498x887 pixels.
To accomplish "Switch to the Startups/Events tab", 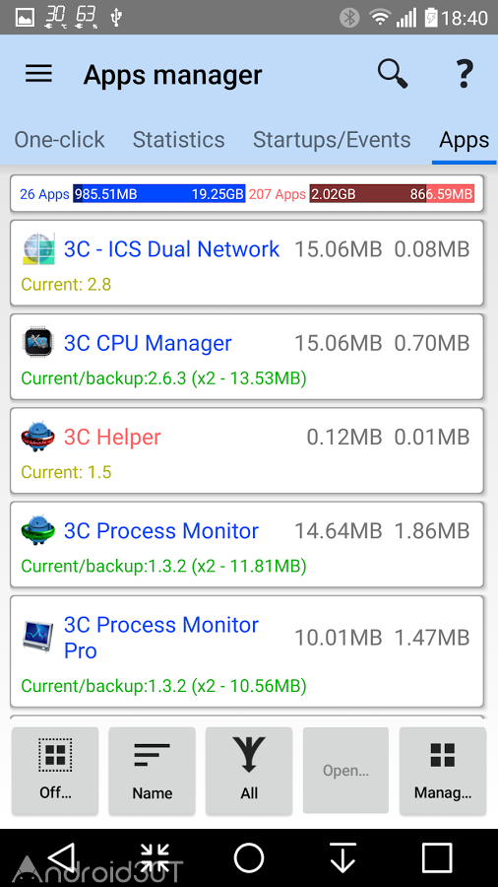I will click(332, 140).
